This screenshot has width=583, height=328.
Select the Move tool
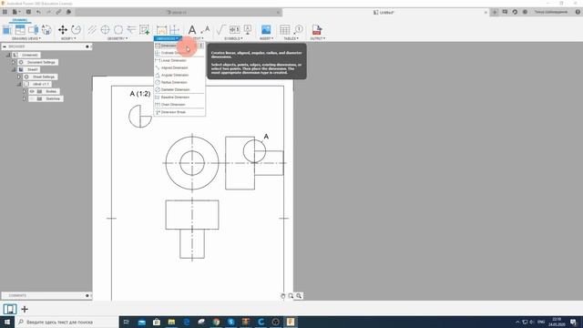click(63, 30)
